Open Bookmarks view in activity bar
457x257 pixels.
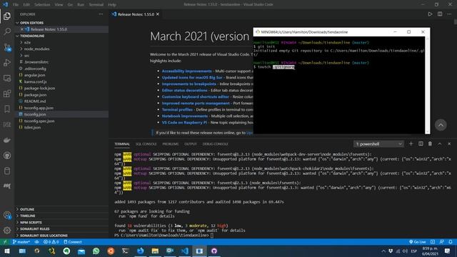pyautogui.click(x=7, y=109)
